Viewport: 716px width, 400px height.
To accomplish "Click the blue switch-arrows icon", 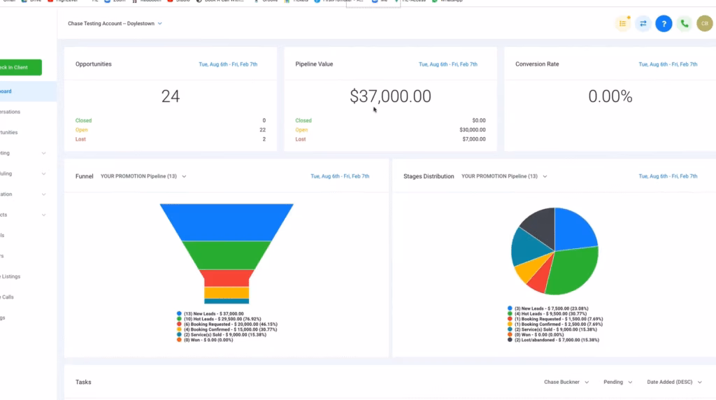I will point(643,23).
